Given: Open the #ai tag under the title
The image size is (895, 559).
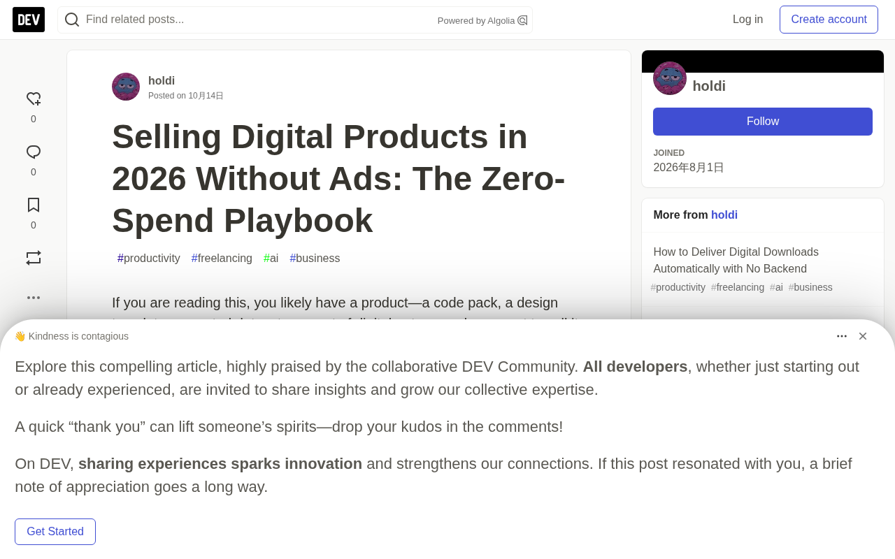Looking at the screenshot, I should (x=271, y=259).
